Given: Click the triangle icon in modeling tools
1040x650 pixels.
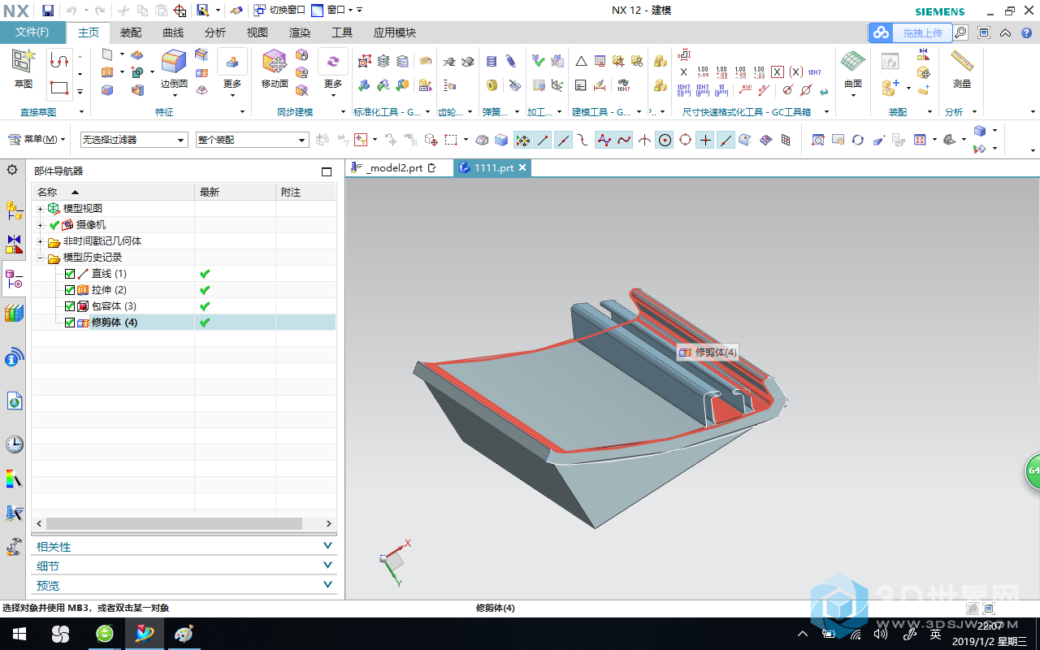Looking at the screenshot, I should pos(581,61).
